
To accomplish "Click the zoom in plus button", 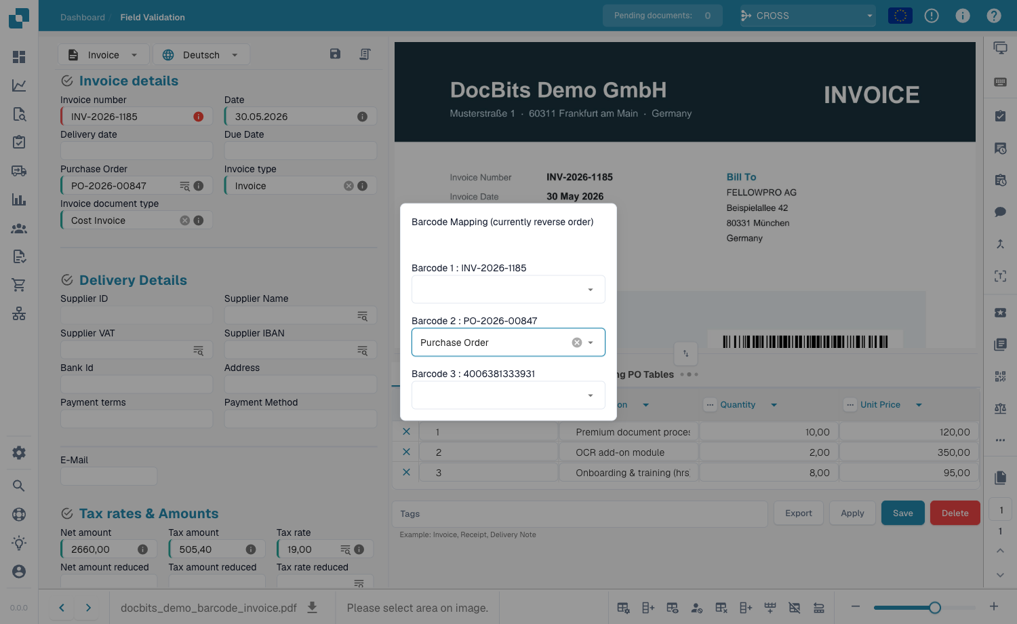I will pos(994,607).
